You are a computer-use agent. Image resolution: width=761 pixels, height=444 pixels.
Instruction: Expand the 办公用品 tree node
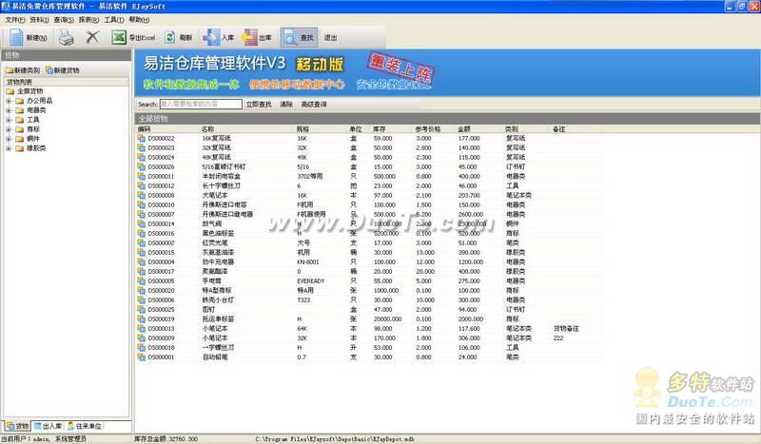click(x=9, y=100)
